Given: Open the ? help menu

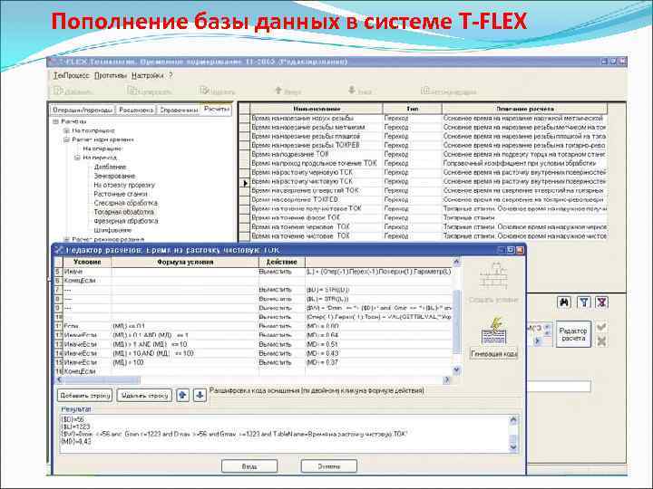Looking at the screenshot, I should (171, 76).
